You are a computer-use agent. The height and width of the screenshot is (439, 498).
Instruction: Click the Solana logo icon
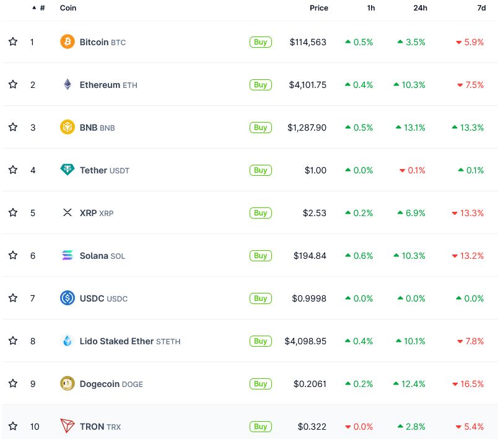pos(67,255)
